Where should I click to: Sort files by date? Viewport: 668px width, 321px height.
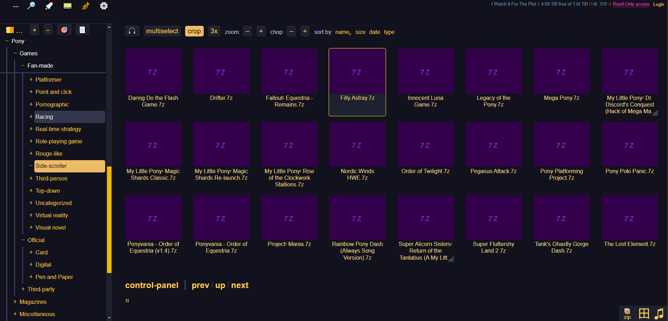point(375,32)
